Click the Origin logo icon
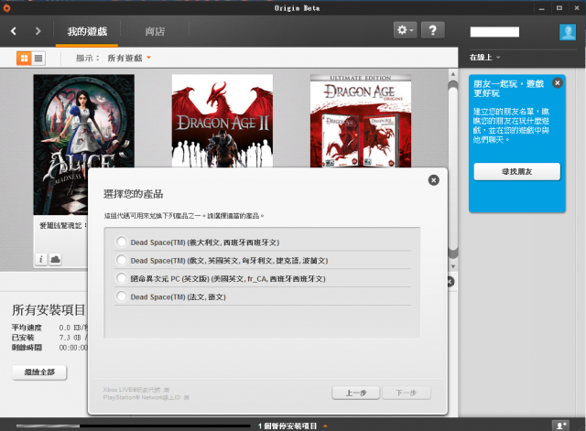586x431 pixels. [6, 8]
